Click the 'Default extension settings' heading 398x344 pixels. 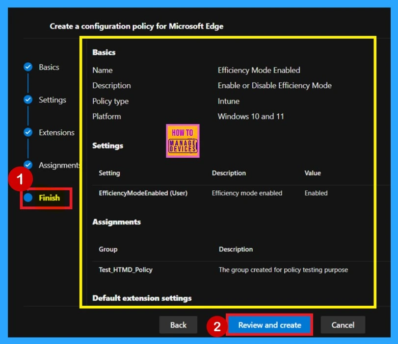[142, 298]
